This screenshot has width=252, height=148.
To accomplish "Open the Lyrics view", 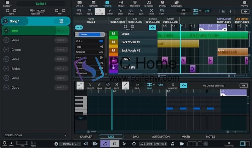I will (x=163, y=4).
